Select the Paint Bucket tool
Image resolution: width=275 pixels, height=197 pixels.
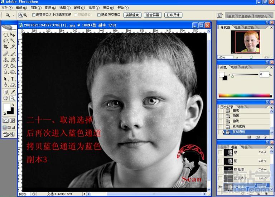[12, 66]
